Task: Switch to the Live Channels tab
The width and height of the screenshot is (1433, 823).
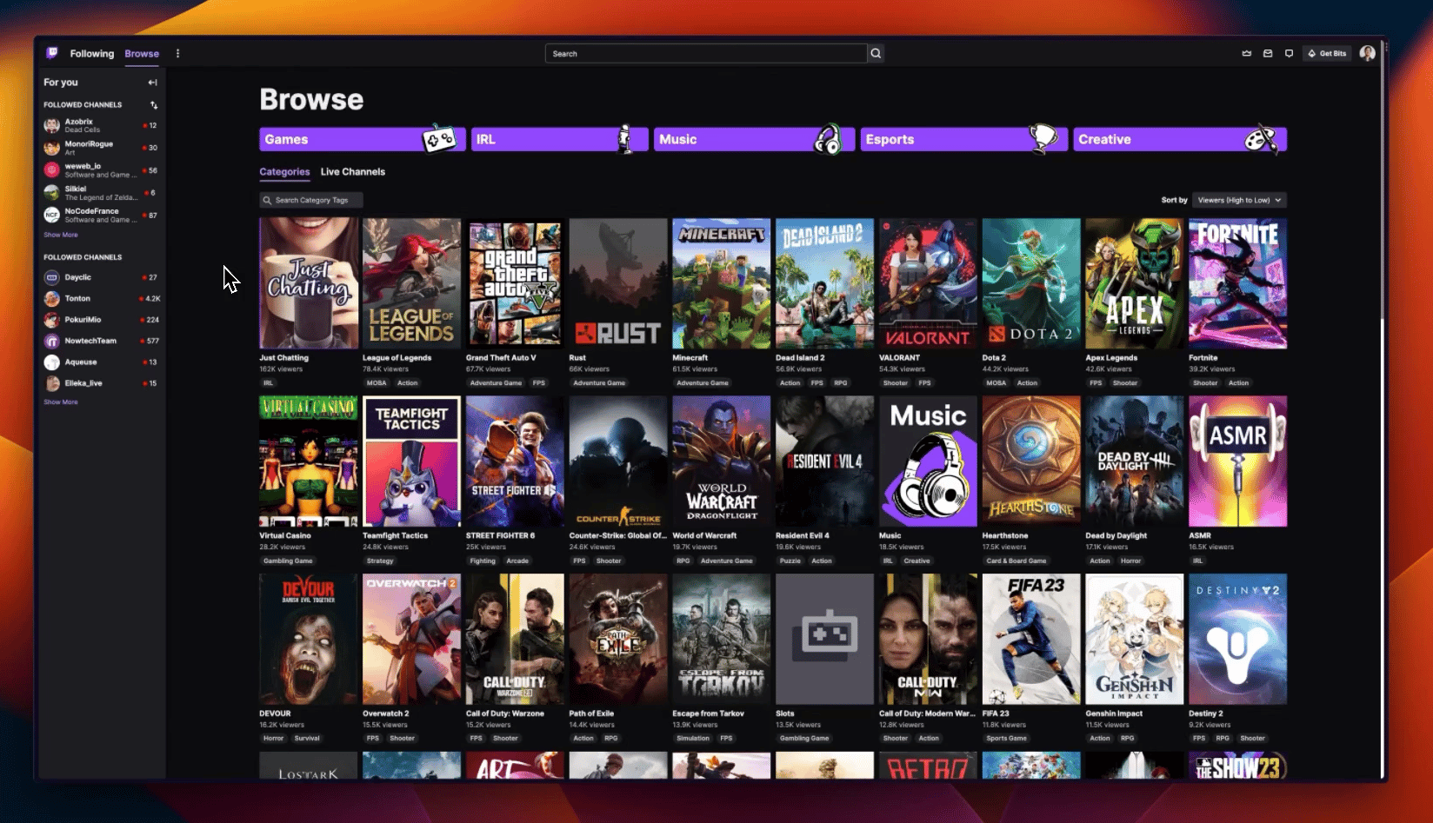Action: [x=352, y=171]
